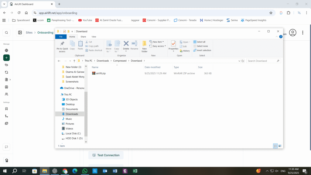Click the Test Connection button

(x=106, y=155)
